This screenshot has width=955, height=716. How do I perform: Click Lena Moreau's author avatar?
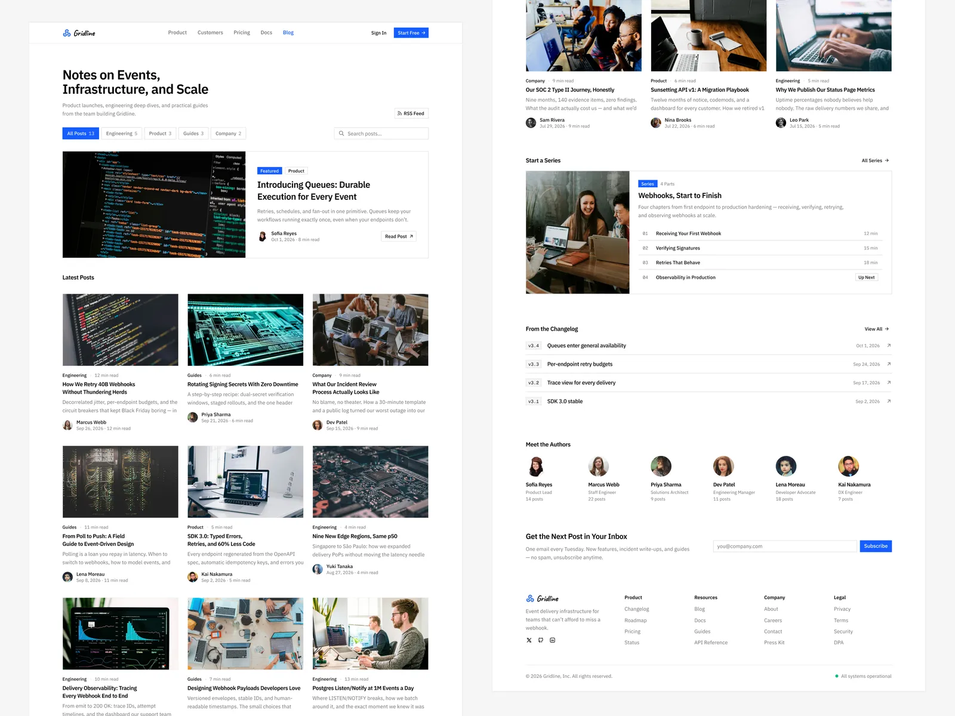coord(786,466)
